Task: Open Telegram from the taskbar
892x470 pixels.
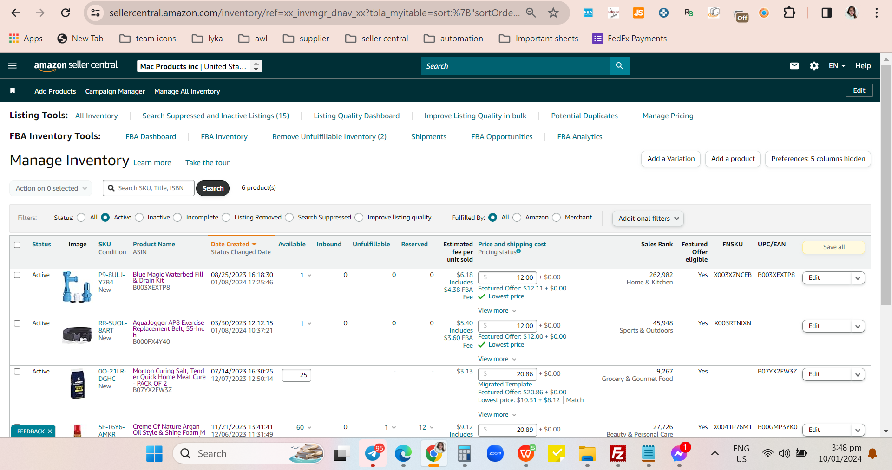Action: coord(373,453)
